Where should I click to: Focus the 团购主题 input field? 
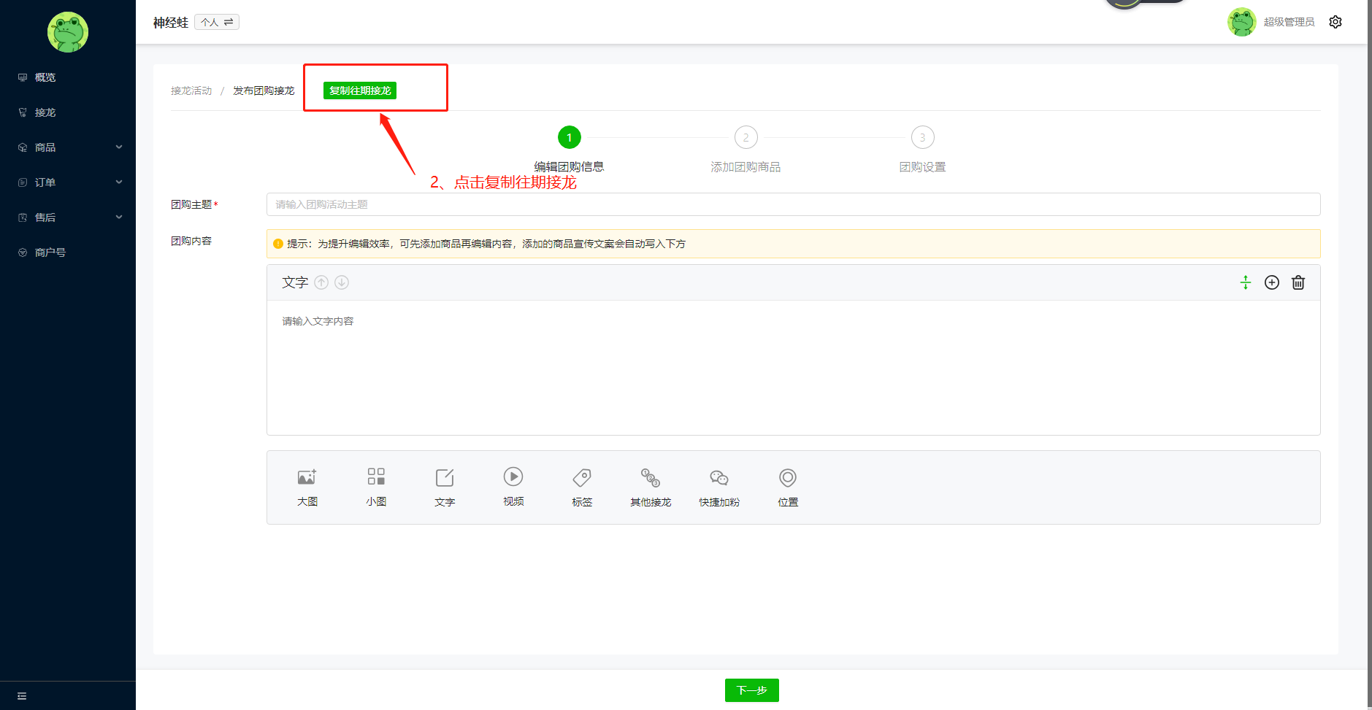tap(794, 204)
